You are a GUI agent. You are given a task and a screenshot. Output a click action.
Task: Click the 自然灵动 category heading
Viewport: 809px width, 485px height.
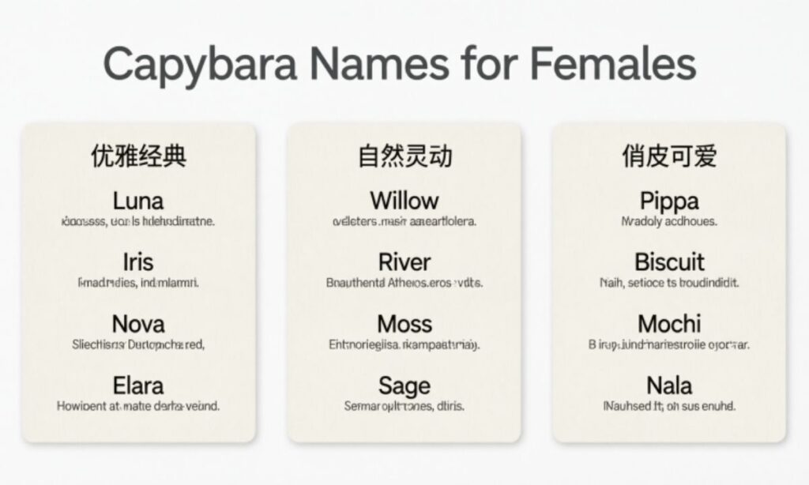click(404, 156)
